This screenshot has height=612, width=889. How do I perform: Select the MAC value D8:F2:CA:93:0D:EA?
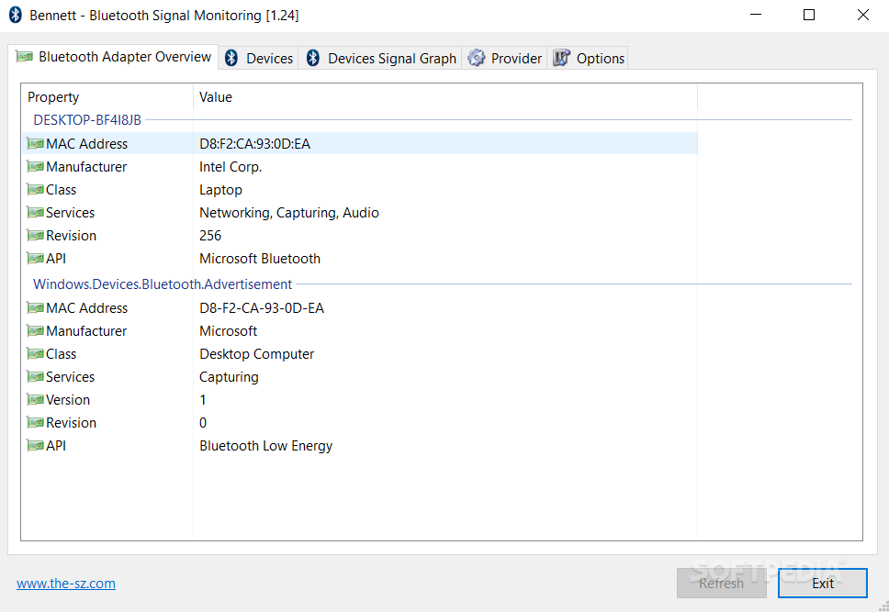pos(254,144)
